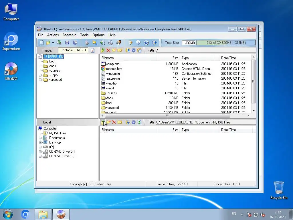Open the Tools menu

pyautogui.click(x=84, y=35)
